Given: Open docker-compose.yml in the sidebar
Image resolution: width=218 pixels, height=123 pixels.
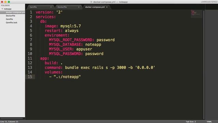Looking at the screenshot, I should [15, 12].
